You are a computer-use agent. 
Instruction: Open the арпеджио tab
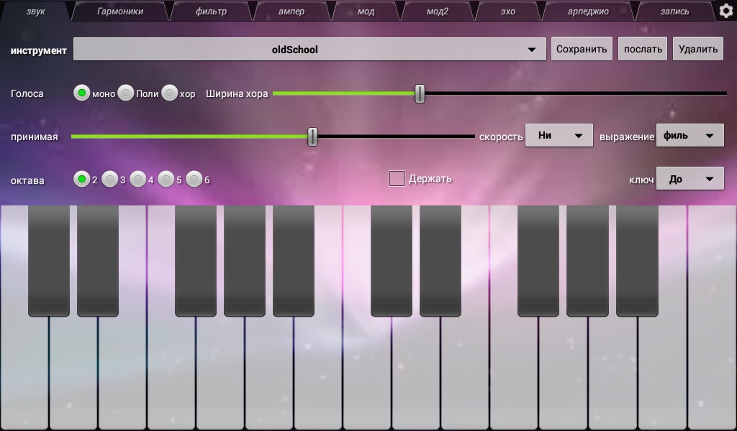coord(588,11)
